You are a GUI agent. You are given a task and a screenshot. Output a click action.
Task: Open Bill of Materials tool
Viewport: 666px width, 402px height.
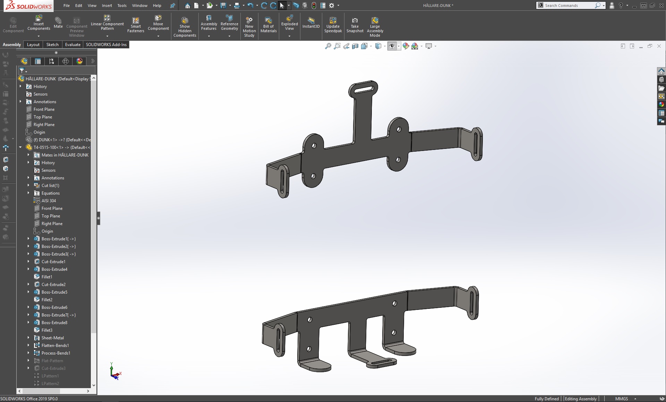(268, 20)
